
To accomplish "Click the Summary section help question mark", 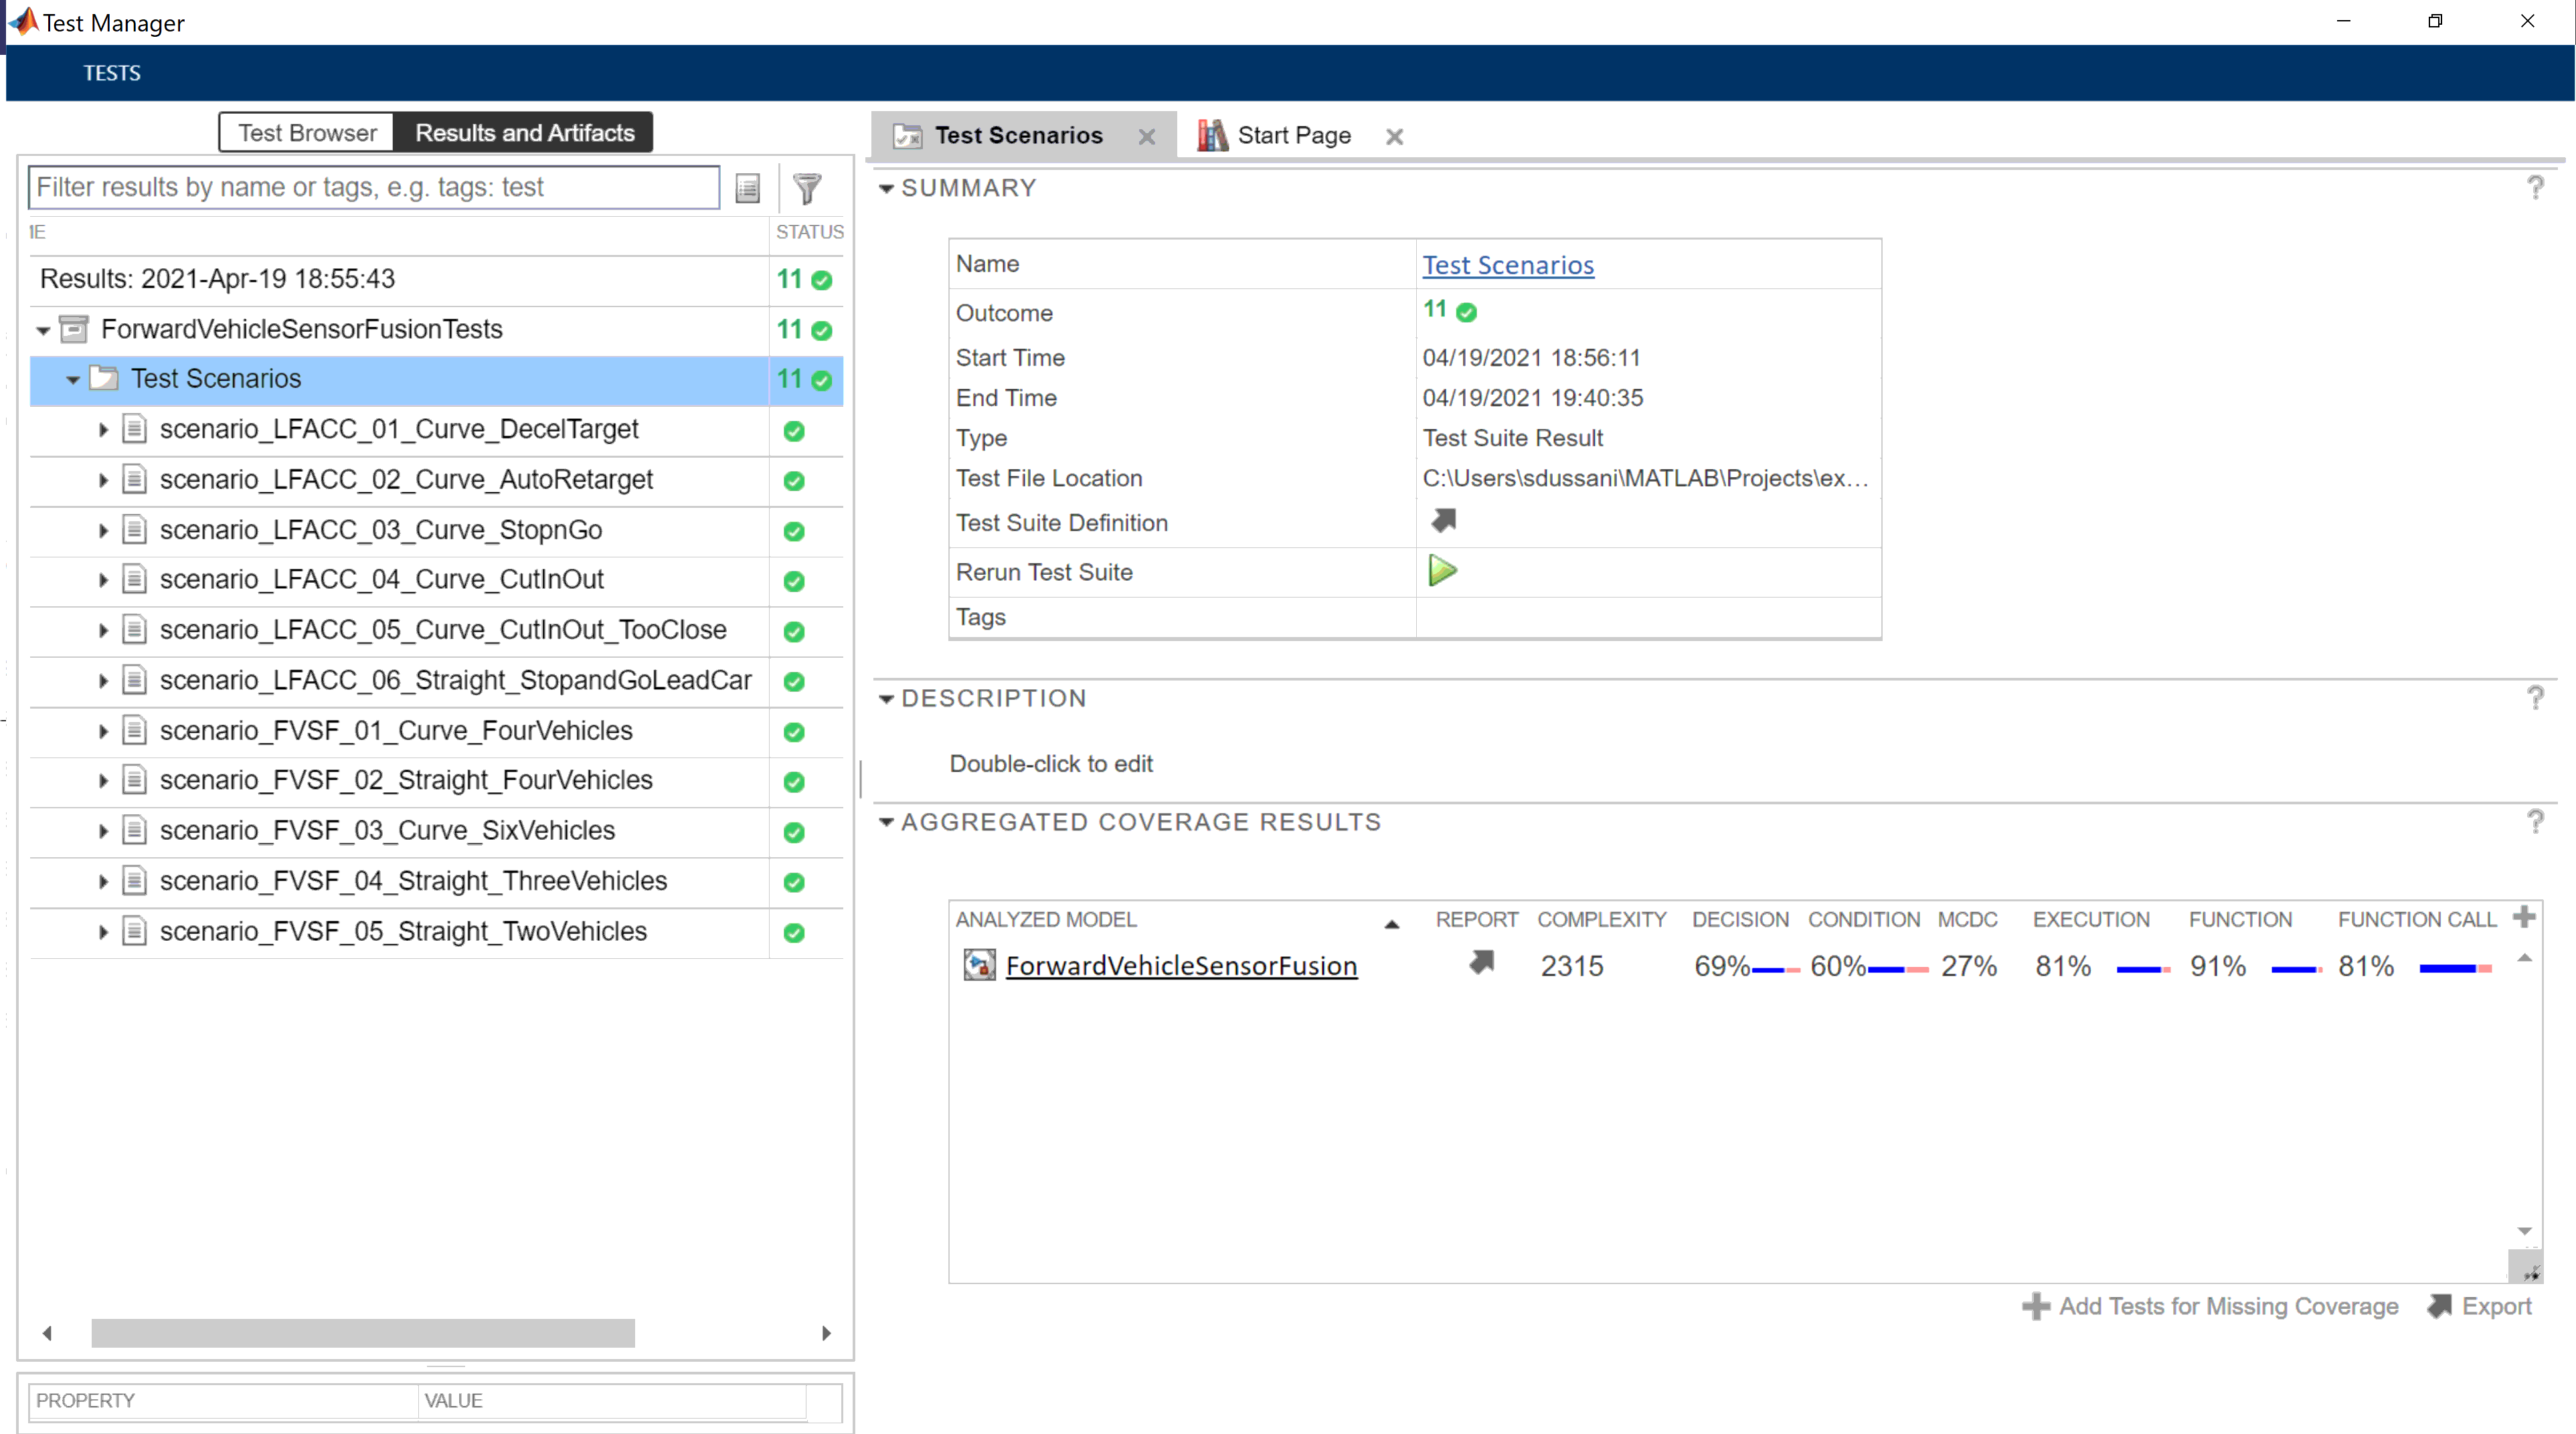I will coord(2535,187).
